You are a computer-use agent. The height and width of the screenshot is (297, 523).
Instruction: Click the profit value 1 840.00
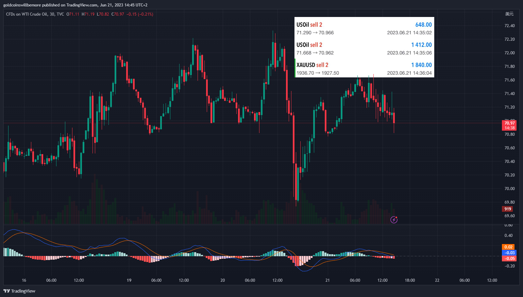click(x=421, y=65)
